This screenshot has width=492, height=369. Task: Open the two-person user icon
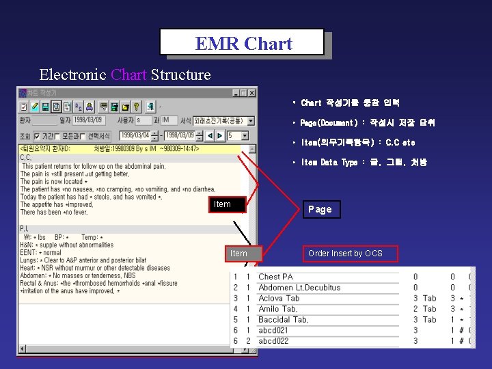(78, 107)
